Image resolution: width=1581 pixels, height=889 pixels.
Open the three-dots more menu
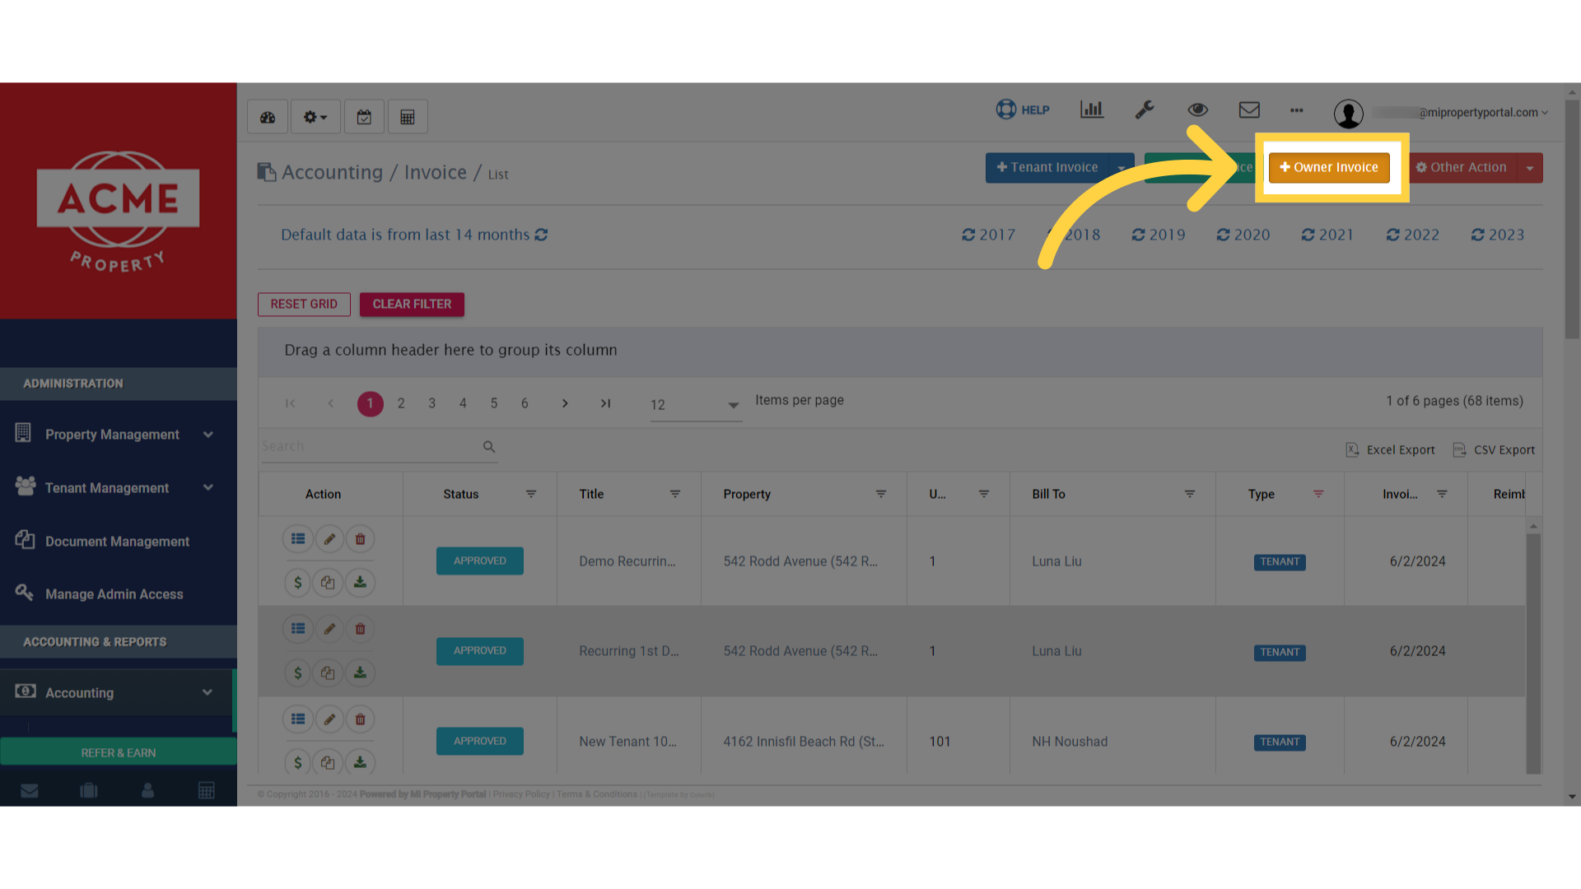[x=1297, y=110]
